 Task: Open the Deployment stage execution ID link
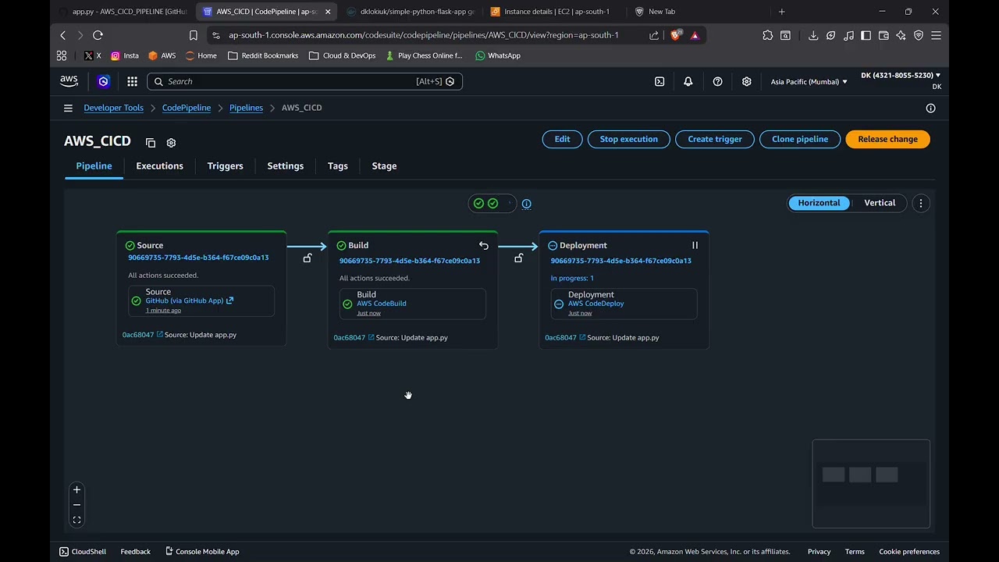tap(620, 261)
